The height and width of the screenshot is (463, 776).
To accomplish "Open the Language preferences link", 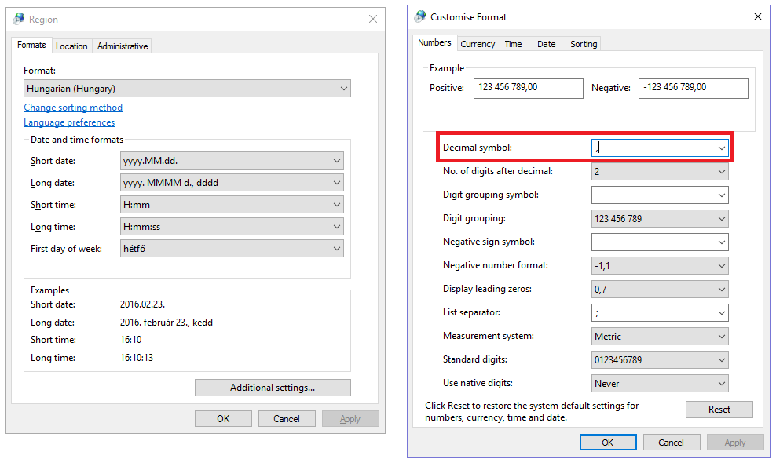I will 69,122.
